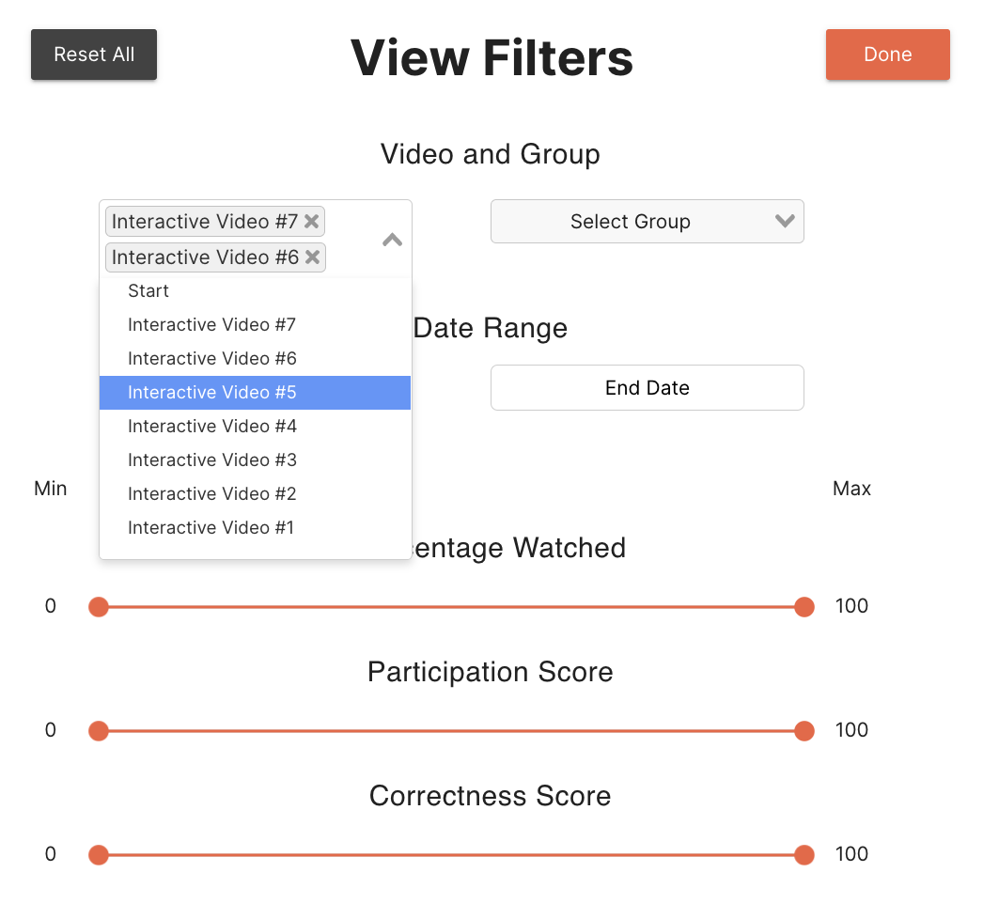Viewport: 983px width, 919px height.
Task: Click Correctness Score maximum handle
Action: (804, 855)
